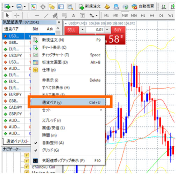The width and height of the screenshot is (176, 174).
Task: Switch timeframe to M5
Action: pos(115,15)
